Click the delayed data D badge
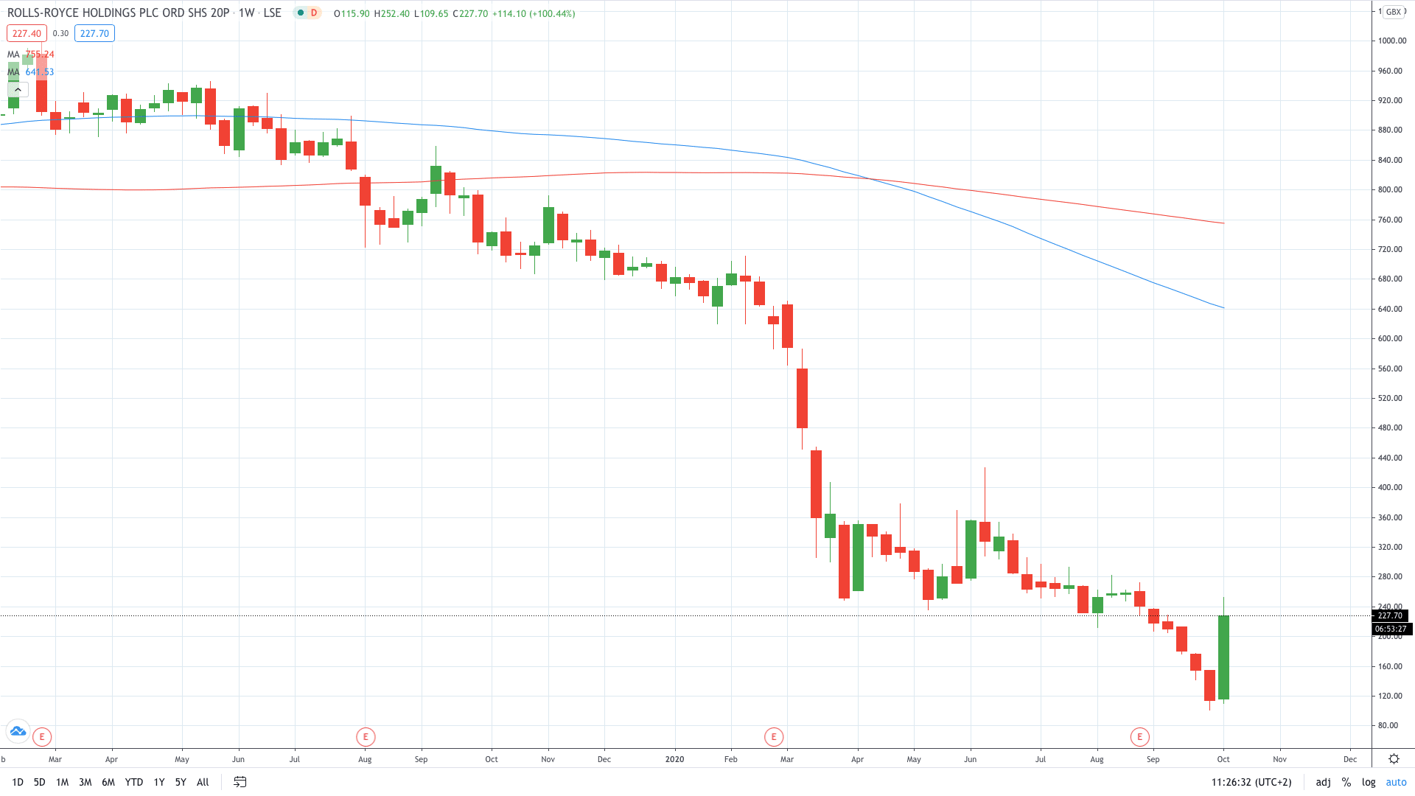This screenshot has height=796, width=1415. point(314,13)
